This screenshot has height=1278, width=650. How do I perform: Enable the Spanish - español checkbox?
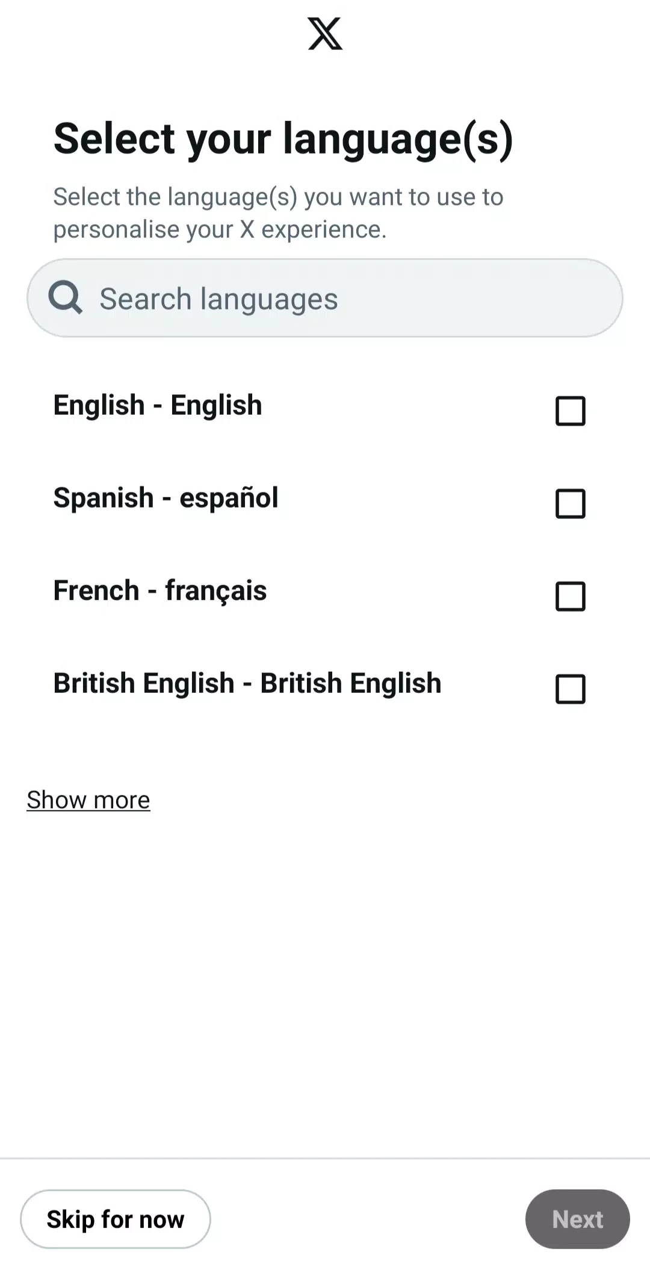570,504
